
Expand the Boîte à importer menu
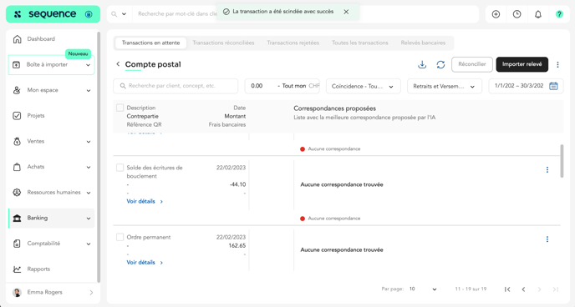coord(88,65)
